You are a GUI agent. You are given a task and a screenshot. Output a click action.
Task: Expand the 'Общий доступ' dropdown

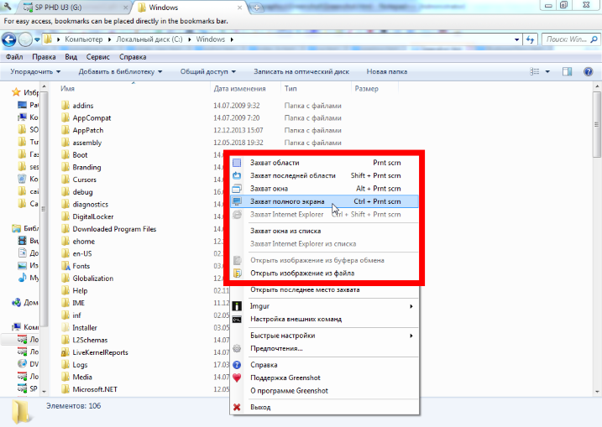click(207, 72)
